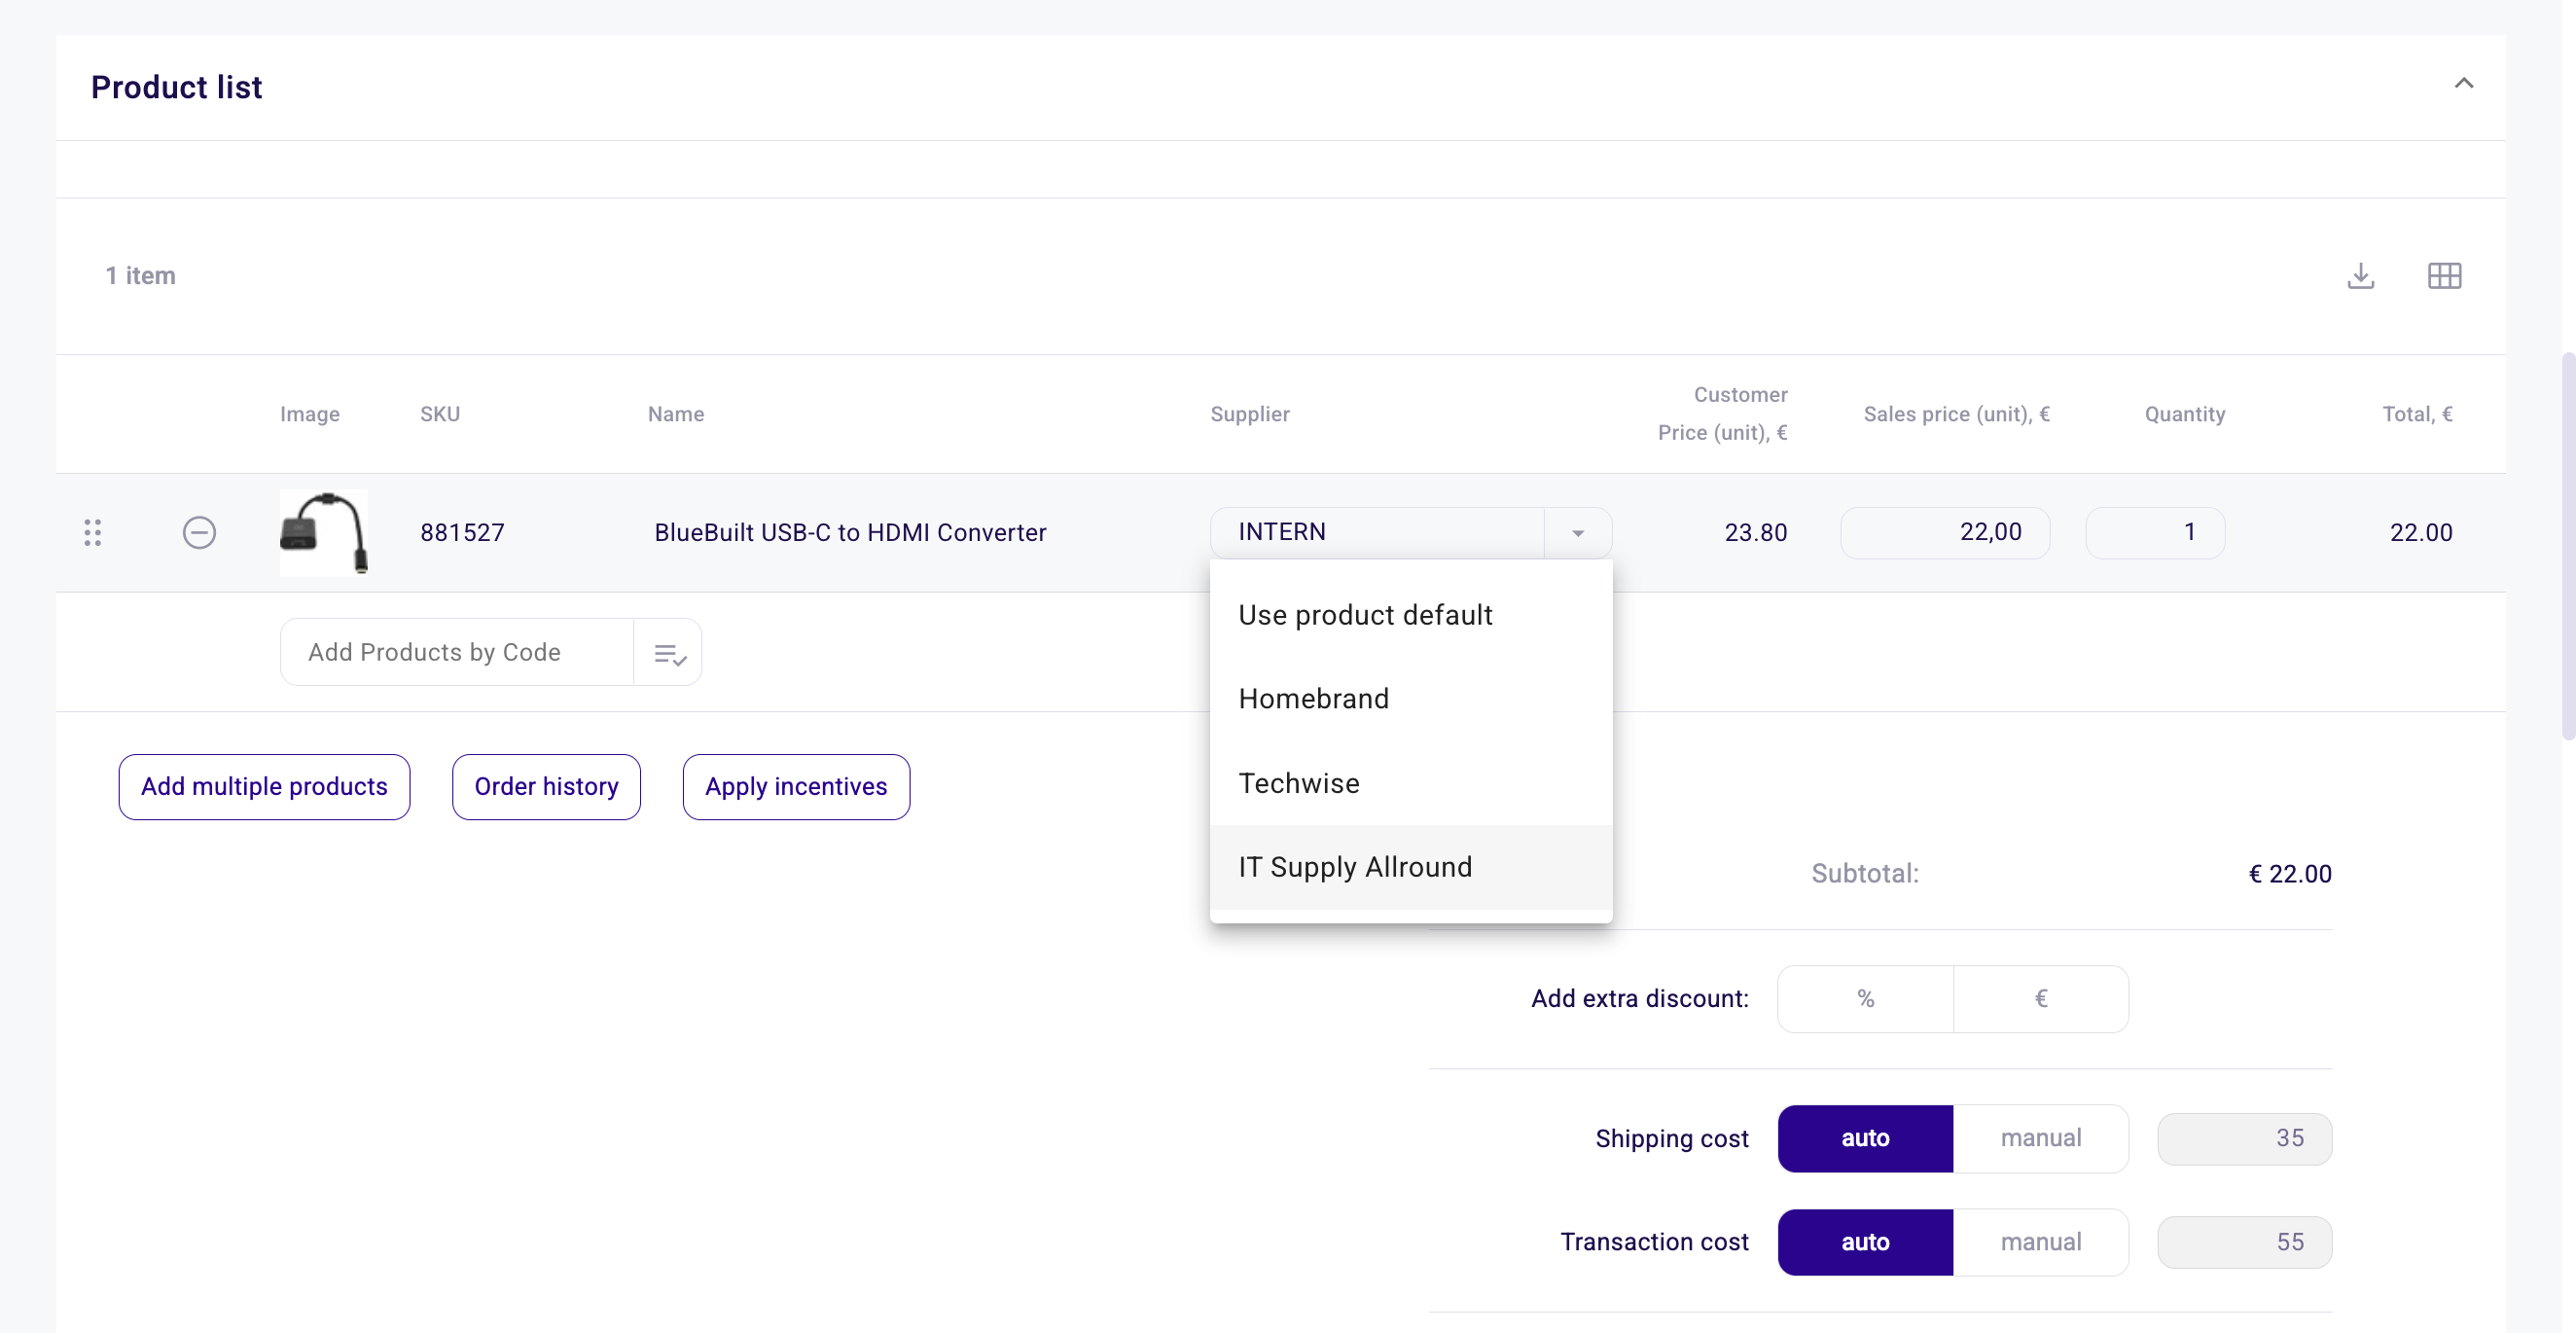Image resolution: width=2576 pixels, height=1333 pixels.
Task: Click the SKU column header
Action: (x=440, y=414)
